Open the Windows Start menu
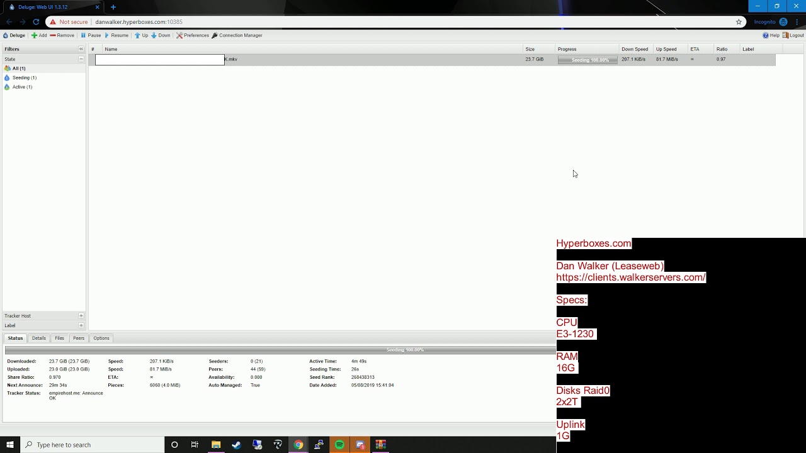 click(10, 445)
